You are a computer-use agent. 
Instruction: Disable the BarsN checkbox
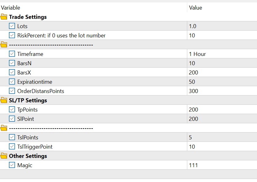click(12, 63)
